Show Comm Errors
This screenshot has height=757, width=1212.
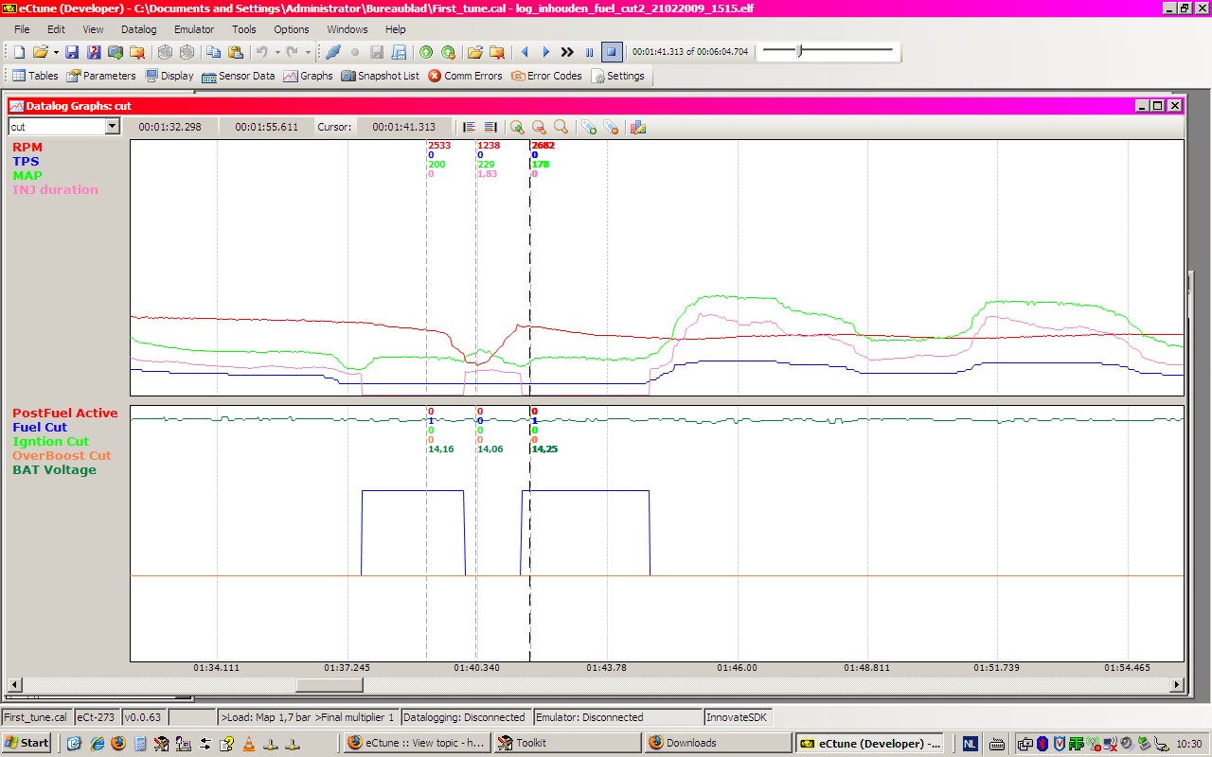click(465, 76)
